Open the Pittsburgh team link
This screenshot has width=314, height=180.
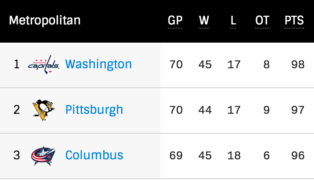click(x=94, y=110)
